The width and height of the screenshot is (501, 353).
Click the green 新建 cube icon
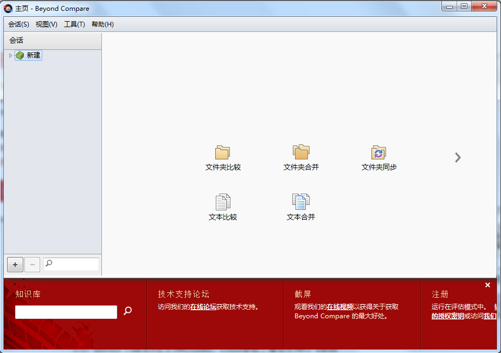coord(20,55)
